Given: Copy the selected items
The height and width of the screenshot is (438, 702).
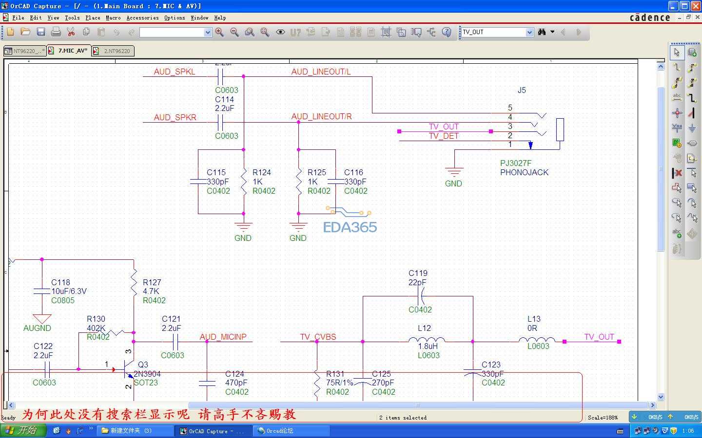Looking at the screenshot, I should point(86,32).
